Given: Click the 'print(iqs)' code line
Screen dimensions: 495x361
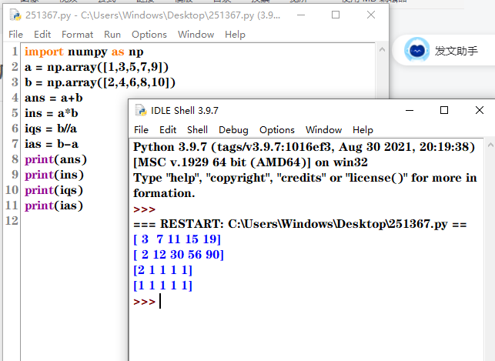Looking at the screenshot, I should (x=54, y=191).
